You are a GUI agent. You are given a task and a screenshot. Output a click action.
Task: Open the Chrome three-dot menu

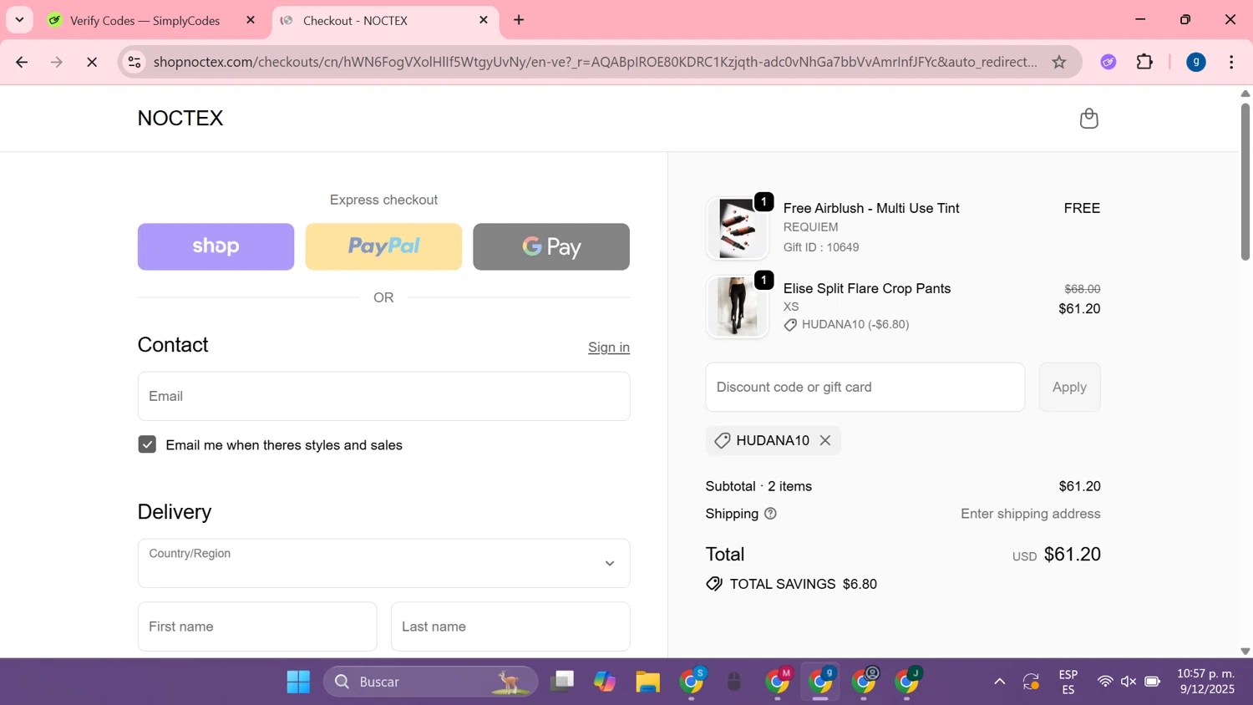pyautogui.click(x=1231, y=62)
